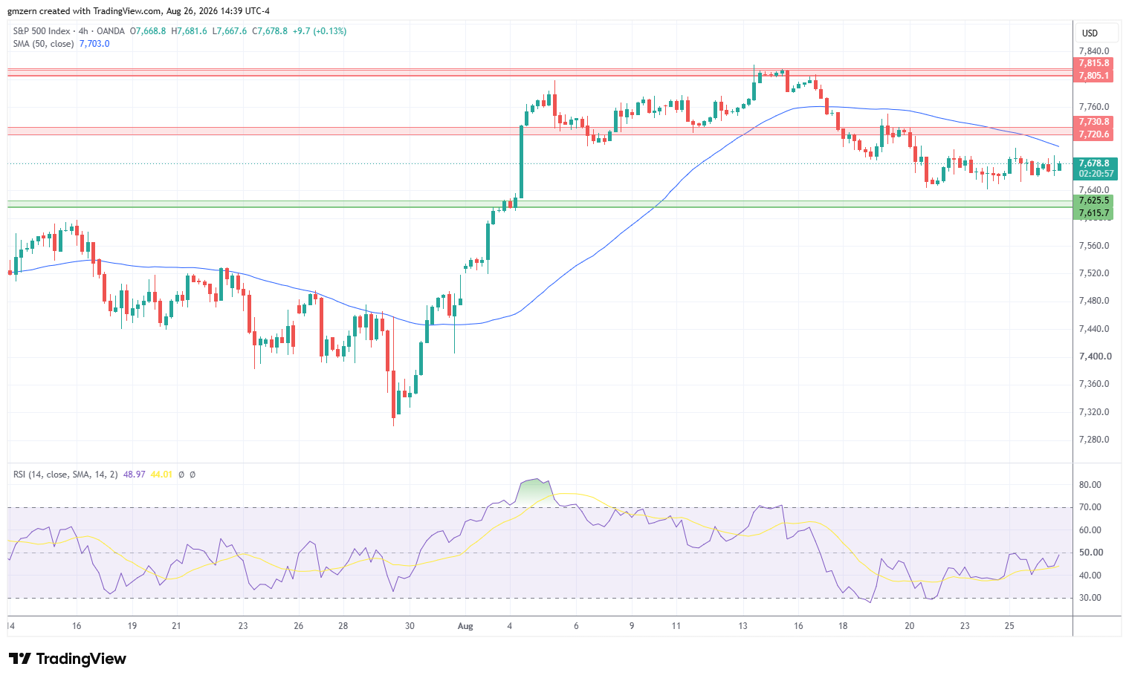Image resolution: width=1129 pixels, height=681 pixels.
Task: Click the header text gmzern created with TradingView.com
Action: (84, 11)
